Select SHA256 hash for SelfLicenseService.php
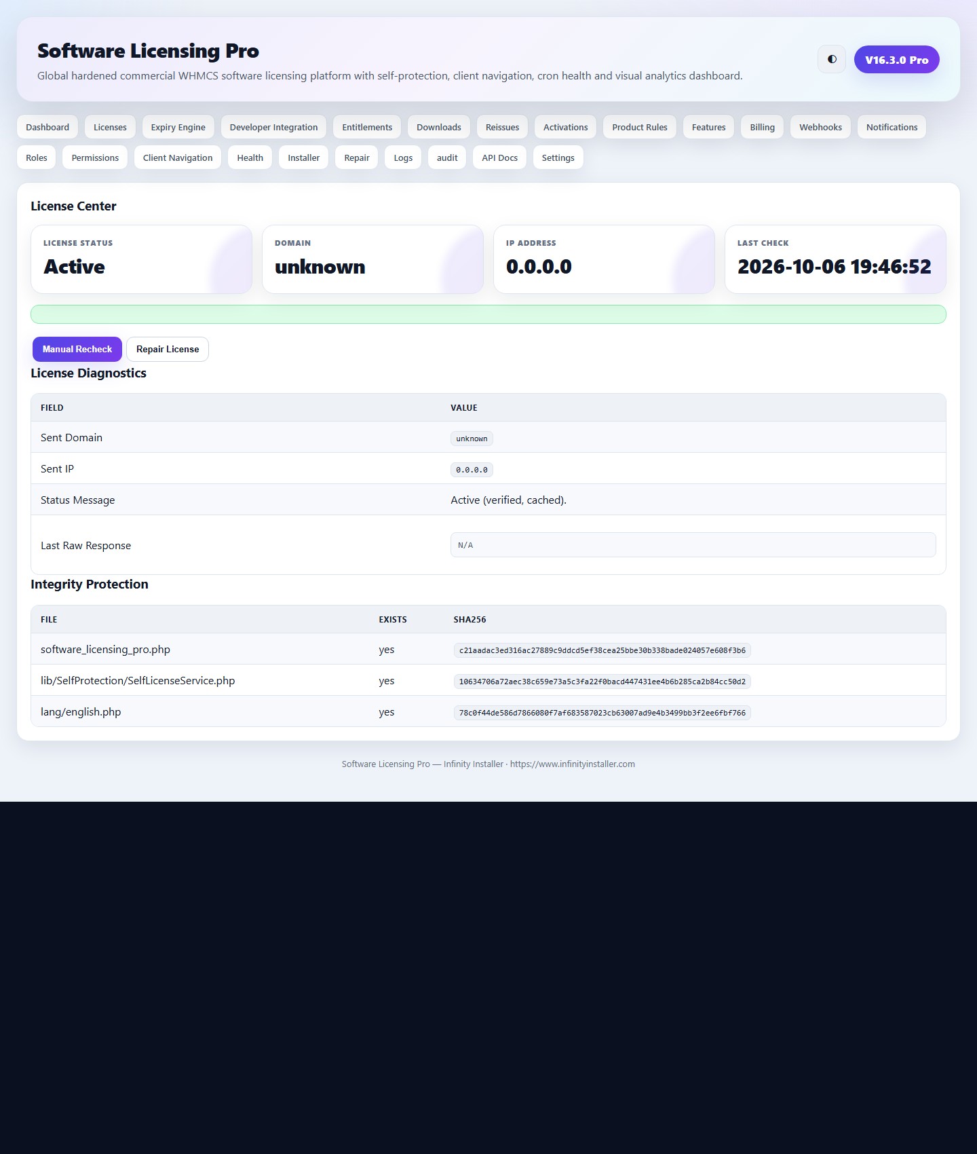 pos(602,682)
